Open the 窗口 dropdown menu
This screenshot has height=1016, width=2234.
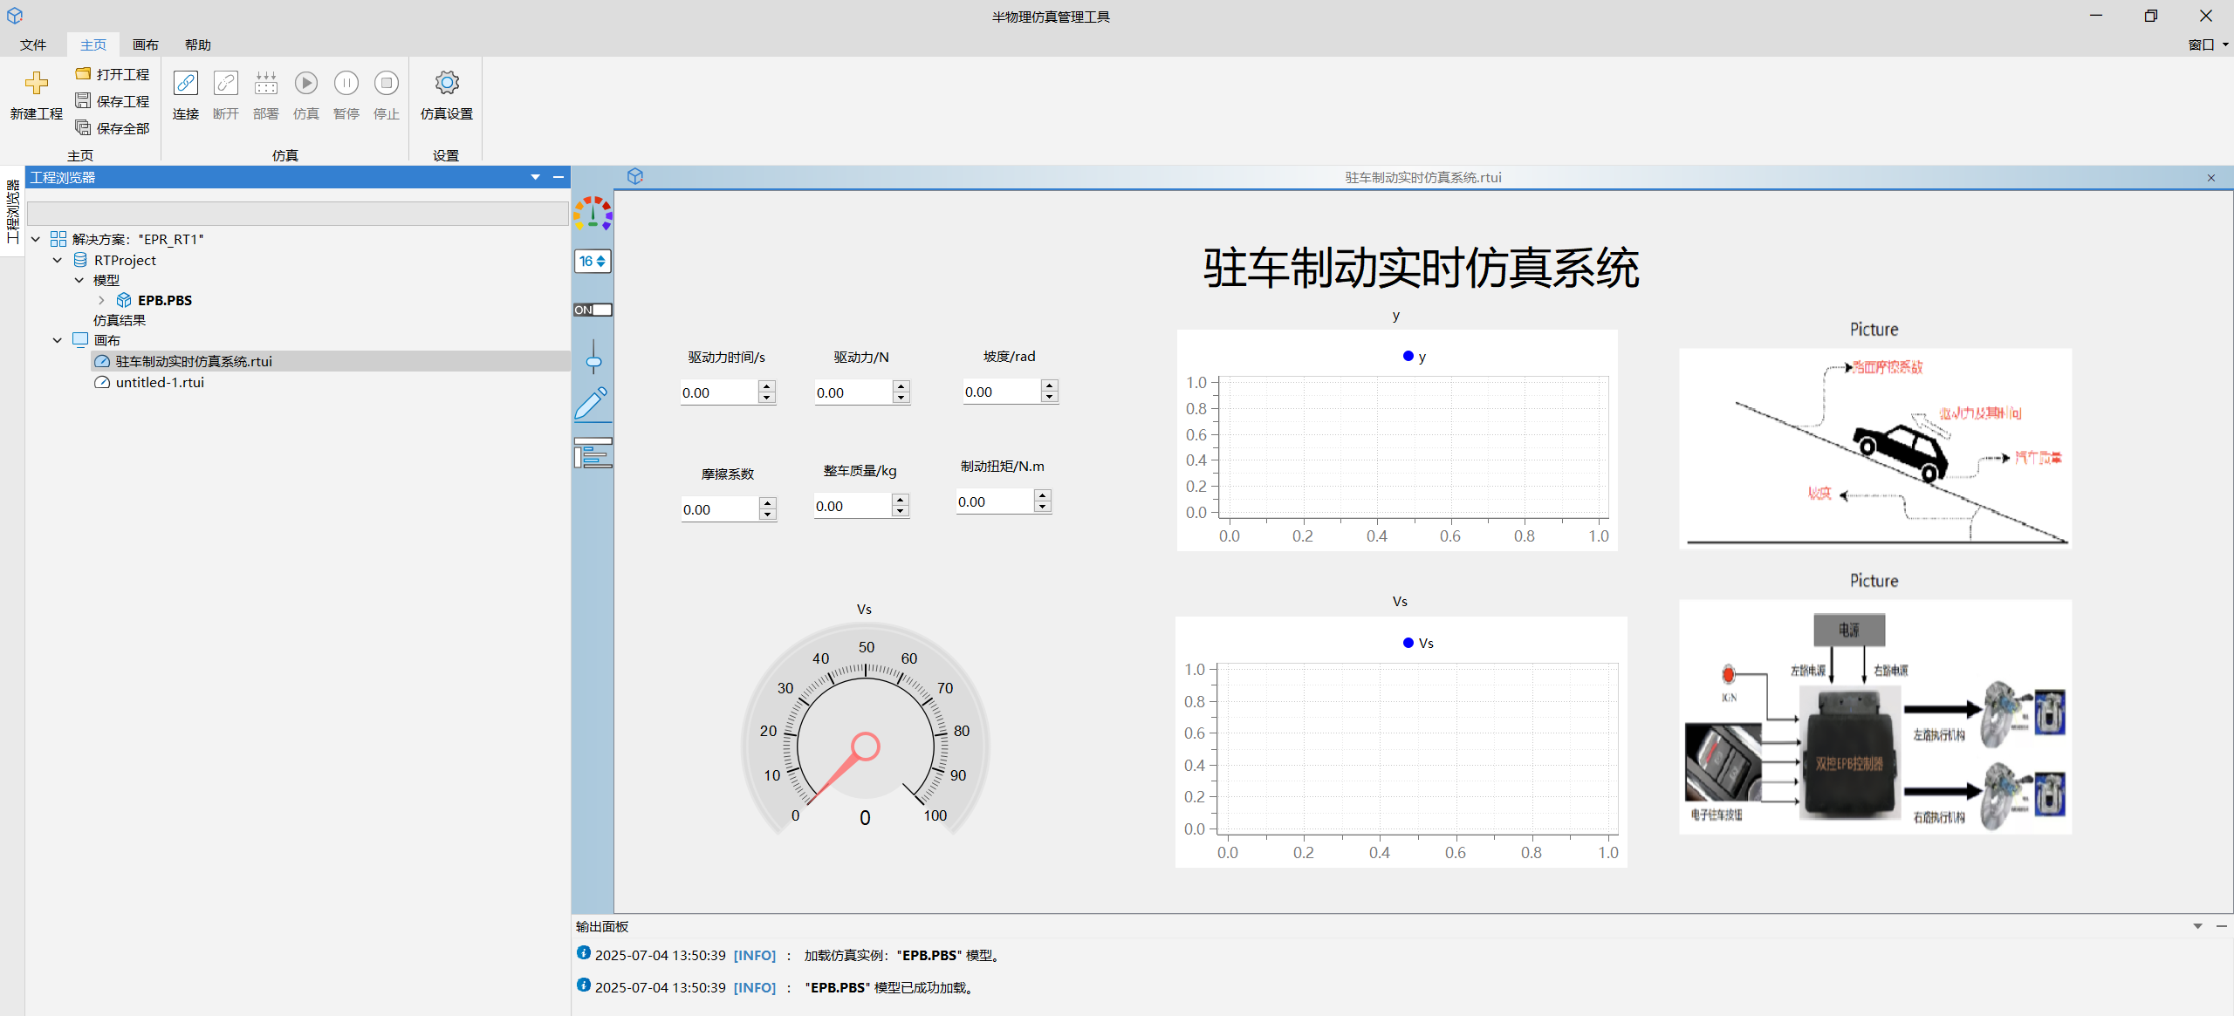(x=2207, y=44)
